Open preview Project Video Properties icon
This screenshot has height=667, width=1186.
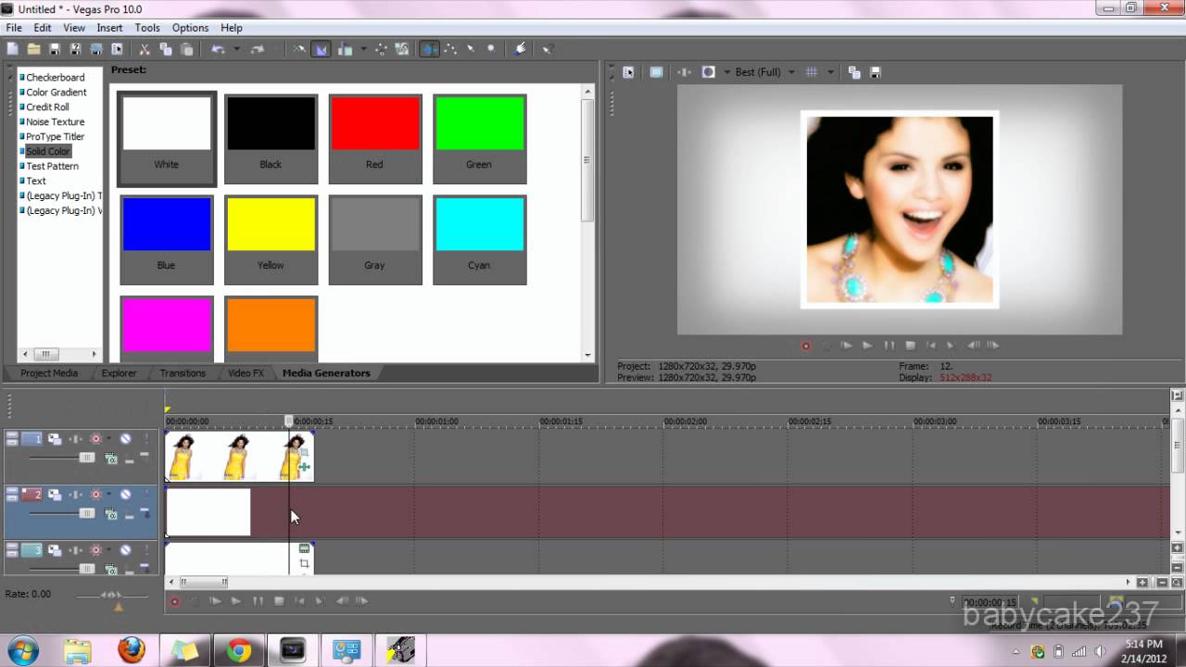coord(628,71)
